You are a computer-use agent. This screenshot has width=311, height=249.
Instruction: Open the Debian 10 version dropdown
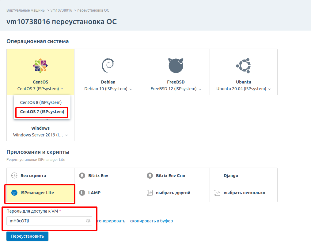(131, 89)
